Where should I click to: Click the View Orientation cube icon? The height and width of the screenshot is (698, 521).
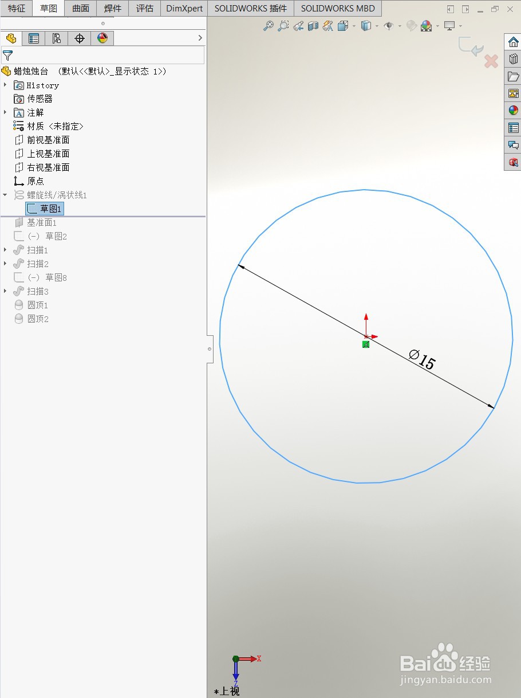(342, 26)
